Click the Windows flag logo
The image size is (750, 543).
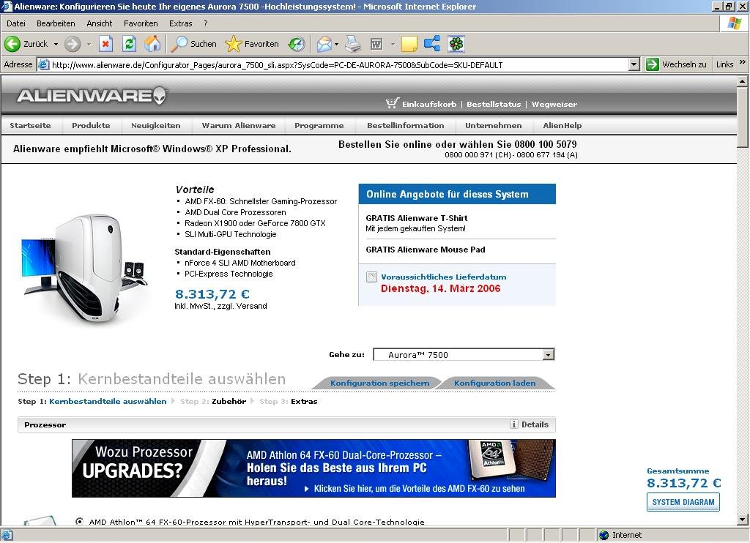pyautogui.click(x=734, y=23)
